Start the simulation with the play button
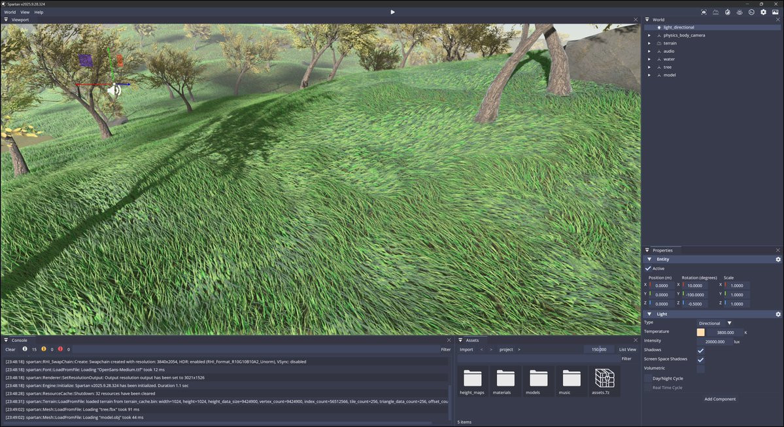The width and height of the screenshot is (784, 427). pyautogui.click(x=392, y=12)
